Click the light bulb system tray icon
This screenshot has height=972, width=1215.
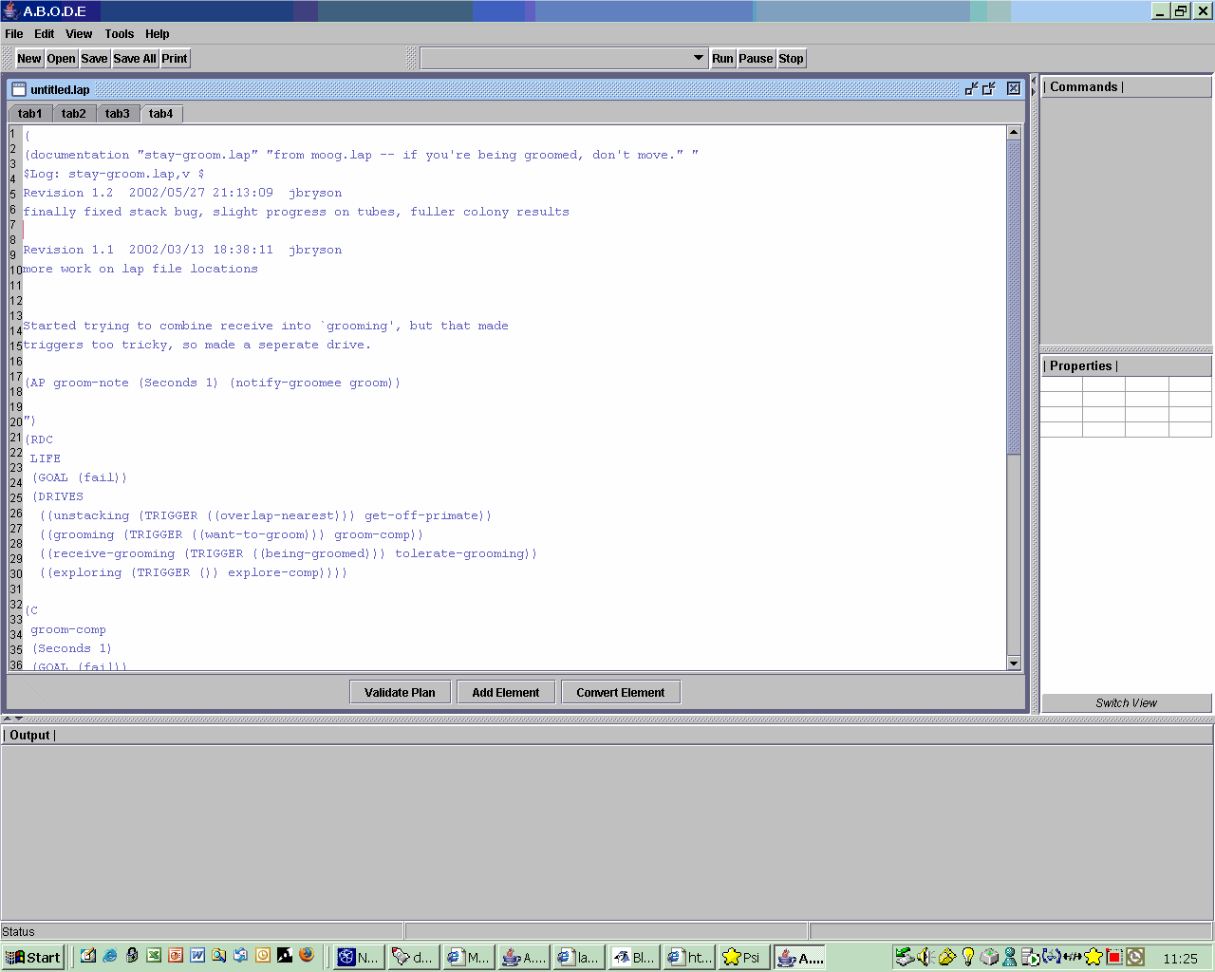pyautogui.click(x=967, y=957)
